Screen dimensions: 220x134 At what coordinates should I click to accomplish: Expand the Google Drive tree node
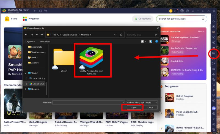tap(27, 84)
